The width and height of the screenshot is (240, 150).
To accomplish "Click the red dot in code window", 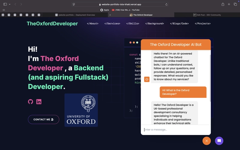I will click(130, 43).
